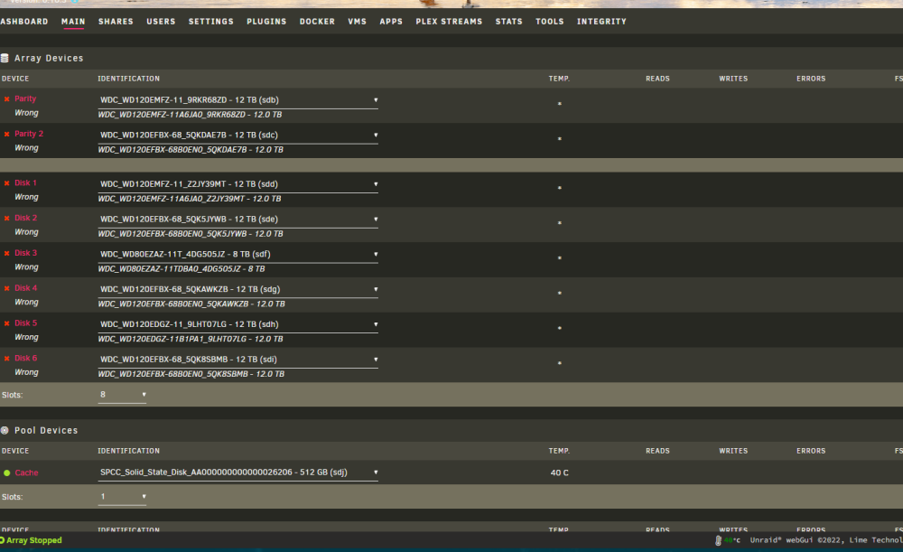Click the green status dot beside Cache
Screen dimensions: 903x552
coord(7,473)
